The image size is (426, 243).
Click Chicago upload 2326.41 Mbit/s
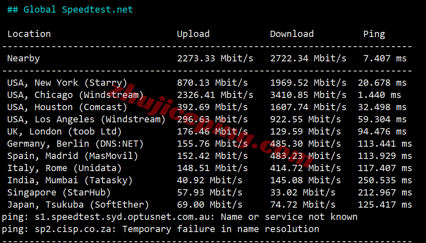[215, 95]
